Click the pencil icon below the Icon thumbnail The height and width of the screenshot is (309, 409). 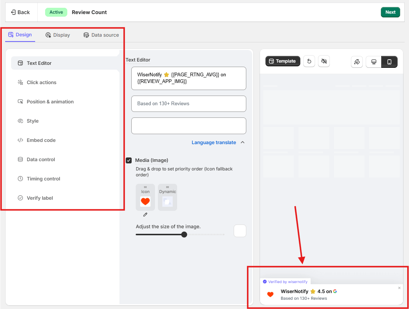pos(145,215)
